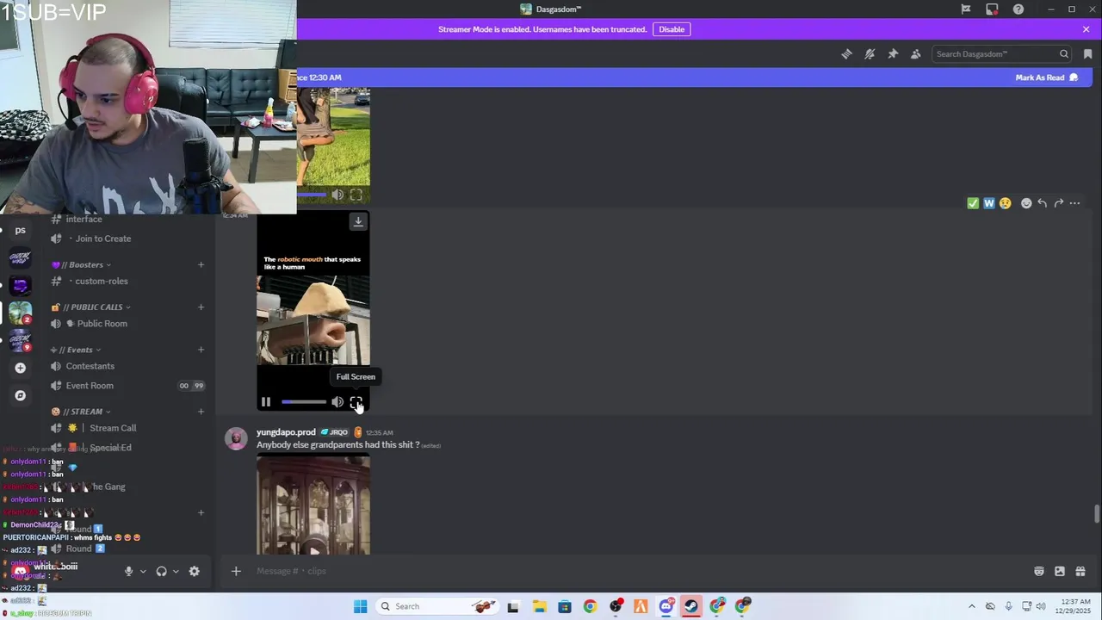The width and height of the screenshot is (1102, 620).
Task: Collapse the STREAM category
Action: (80, 412)
